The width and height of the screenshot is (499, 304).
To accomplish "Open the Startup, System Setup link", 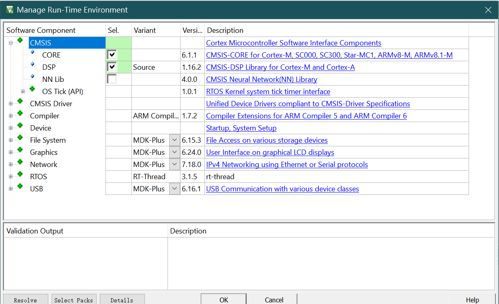I will 241,128.
